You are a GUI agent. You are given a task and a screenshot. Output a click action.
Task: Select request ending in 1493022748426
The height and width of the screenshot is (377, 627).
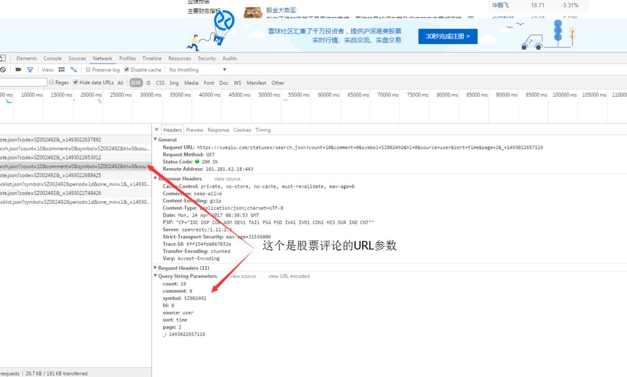(x=76, y=193)
